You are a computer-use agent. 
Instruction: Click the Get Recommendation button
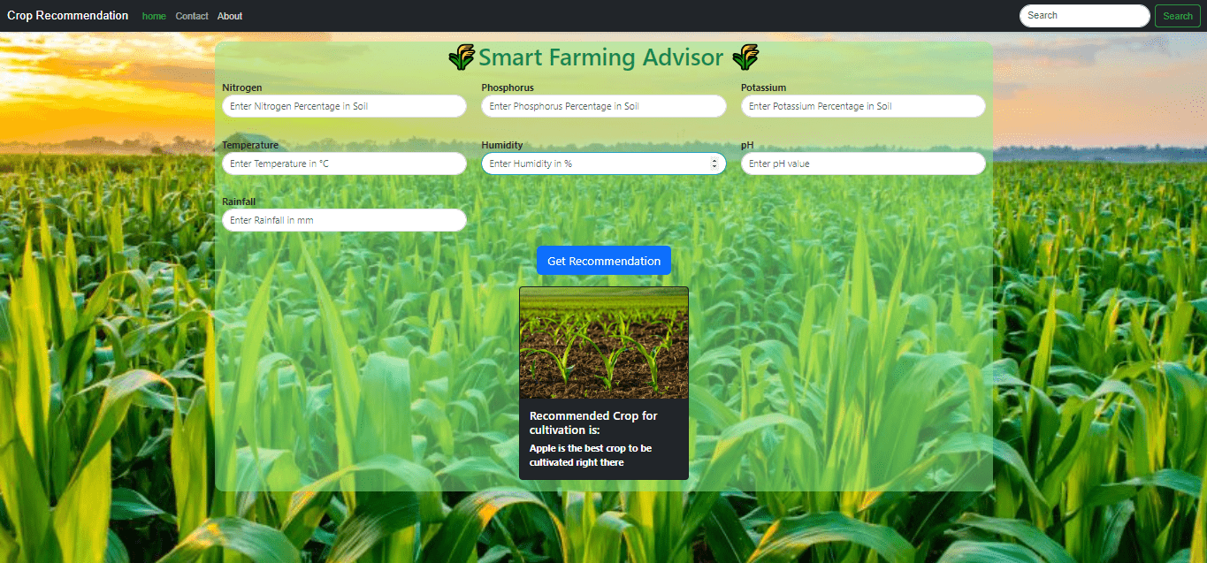click(x=604, y=261)
